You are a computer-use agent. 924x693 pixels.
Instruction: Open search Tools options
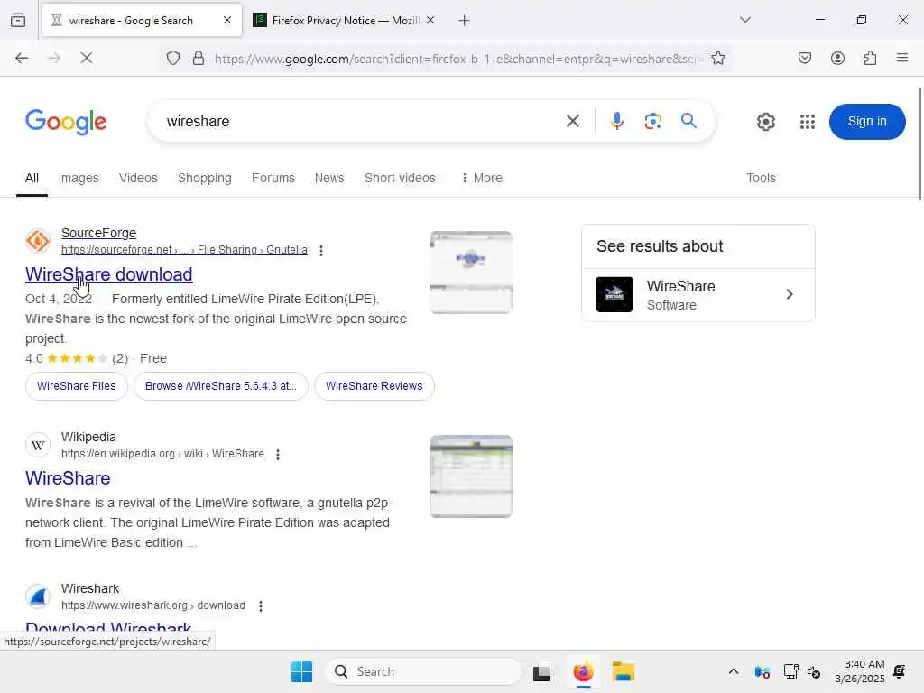(761, 178)
